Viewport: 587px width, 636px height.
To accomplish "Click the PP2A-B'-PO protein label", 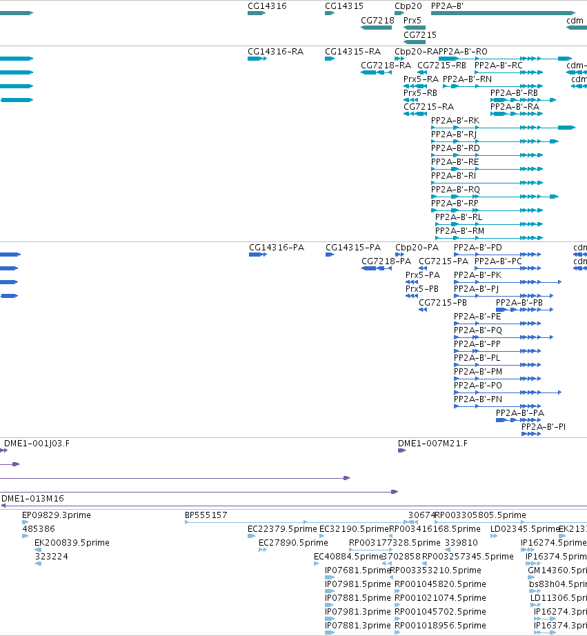I will pyautogui.click(x=478, y=386).
